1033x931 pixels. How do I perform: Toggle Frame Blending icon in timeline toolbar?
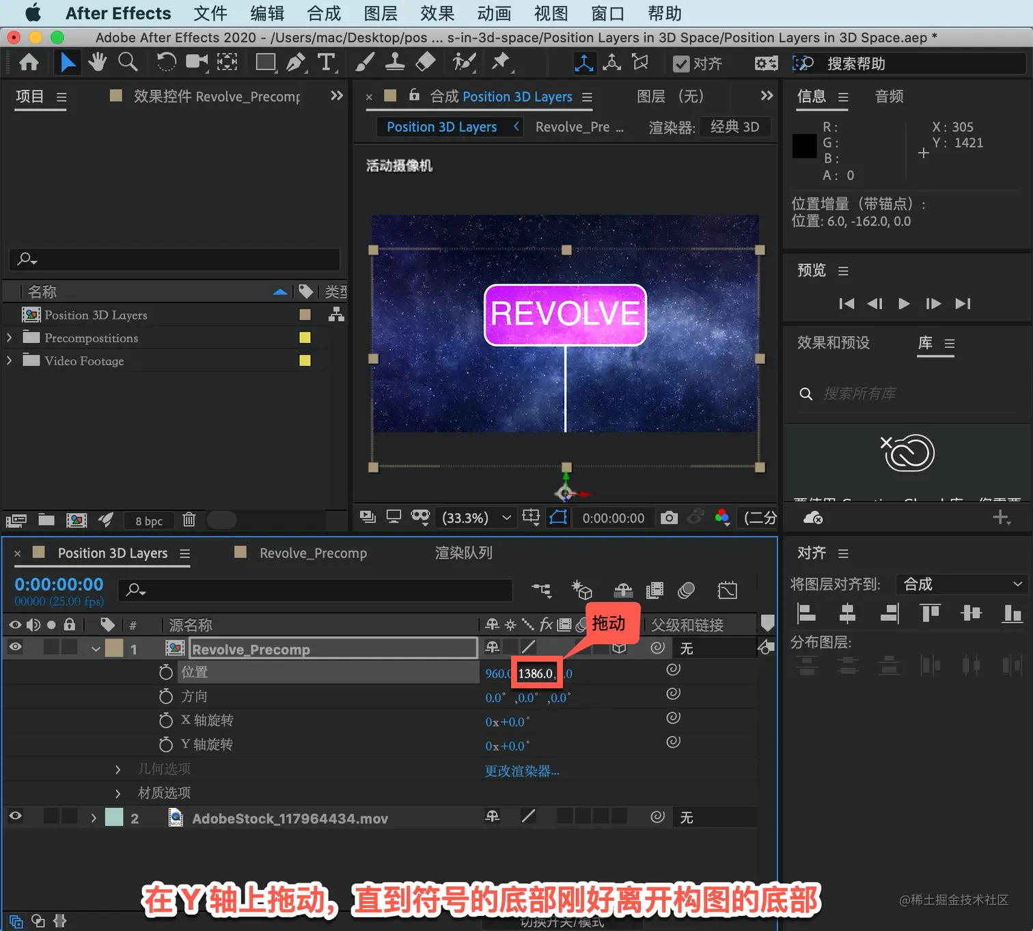[655, 589]
